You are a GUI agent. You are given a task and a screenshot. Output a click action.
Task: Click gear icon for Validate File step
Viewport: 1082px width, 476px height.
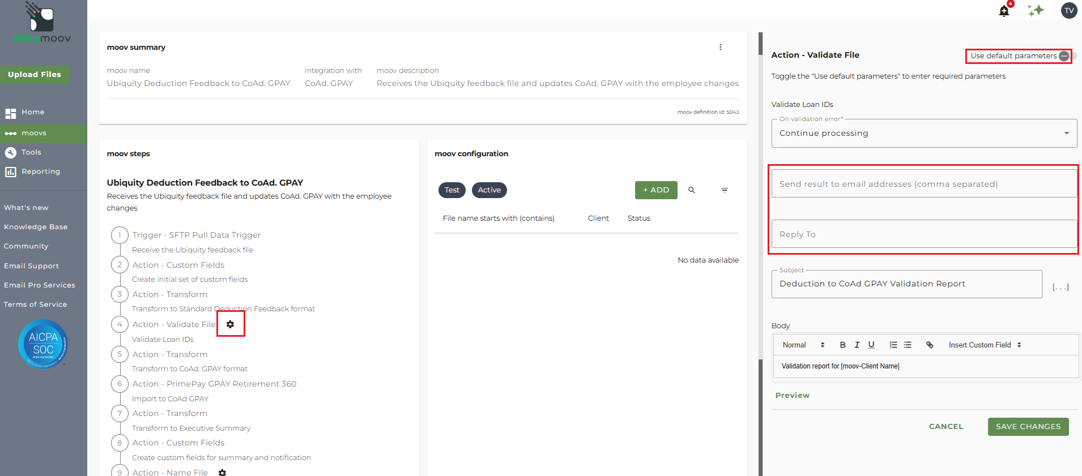[x=230, y=324]
